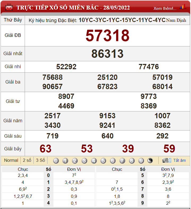Filter results by digit ball 5
Screen dimensions: 191x209
103,161
